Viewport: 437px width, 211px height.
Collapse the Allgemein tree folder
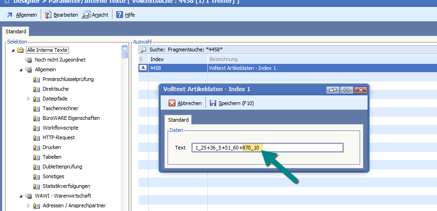pyautogui.click(x=21, y=69)
